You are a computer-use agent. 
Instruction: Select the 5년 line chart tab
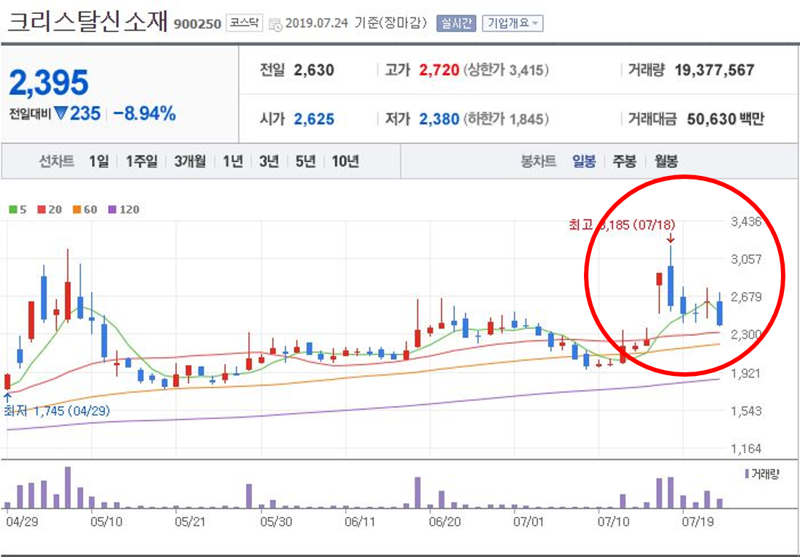pyautogui.click(x=306, y=161)
